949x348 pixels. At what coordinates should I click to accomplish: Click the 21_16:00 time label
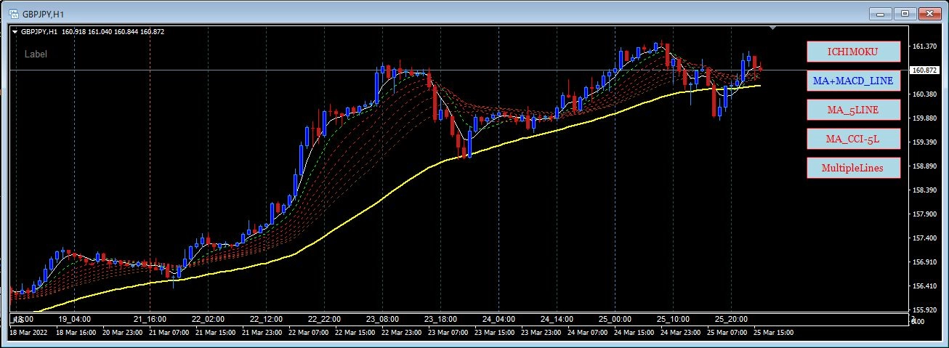[x=150, y=319]
